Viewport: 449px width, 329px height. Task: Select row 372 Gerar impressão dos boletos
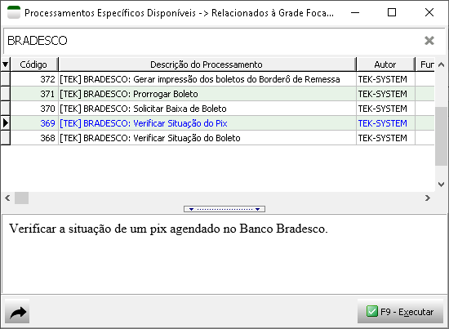coord(223,79)
